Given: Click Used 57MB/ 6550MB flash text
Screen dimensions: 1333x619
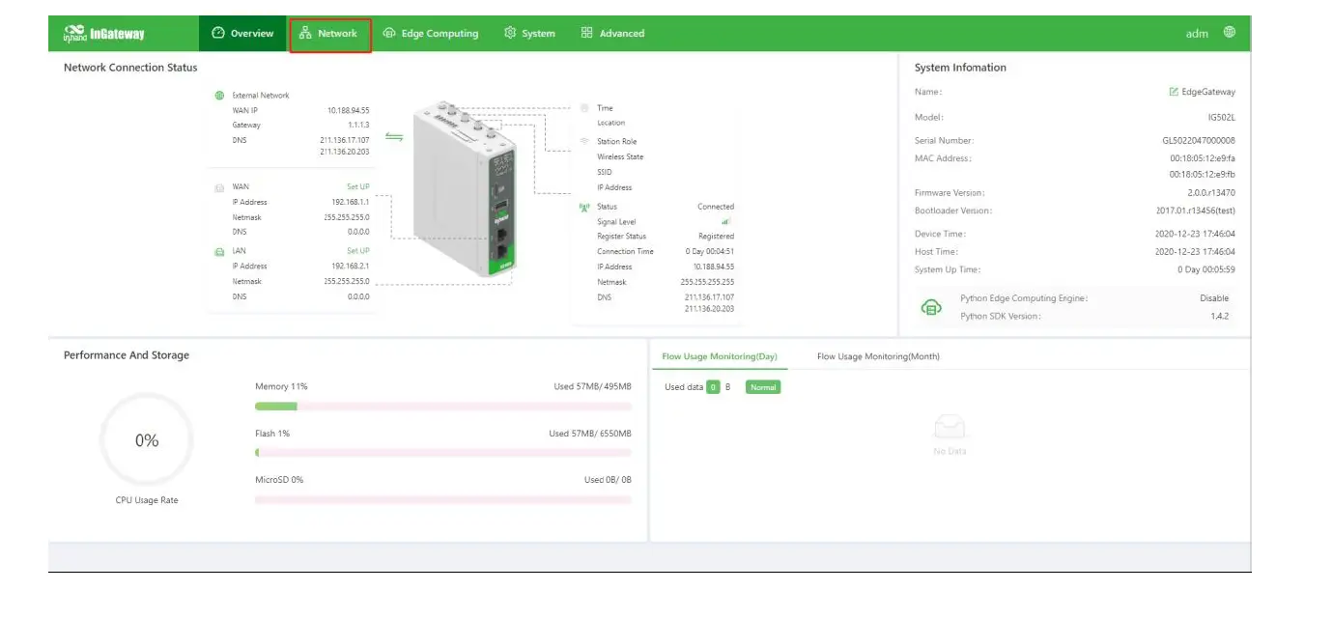Looking at the screenshot, I should click(590, 434).
